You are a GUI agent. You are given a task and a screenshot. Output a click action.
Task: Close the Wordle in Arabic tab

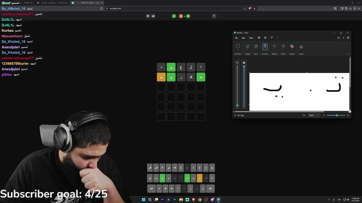(102, 3)
